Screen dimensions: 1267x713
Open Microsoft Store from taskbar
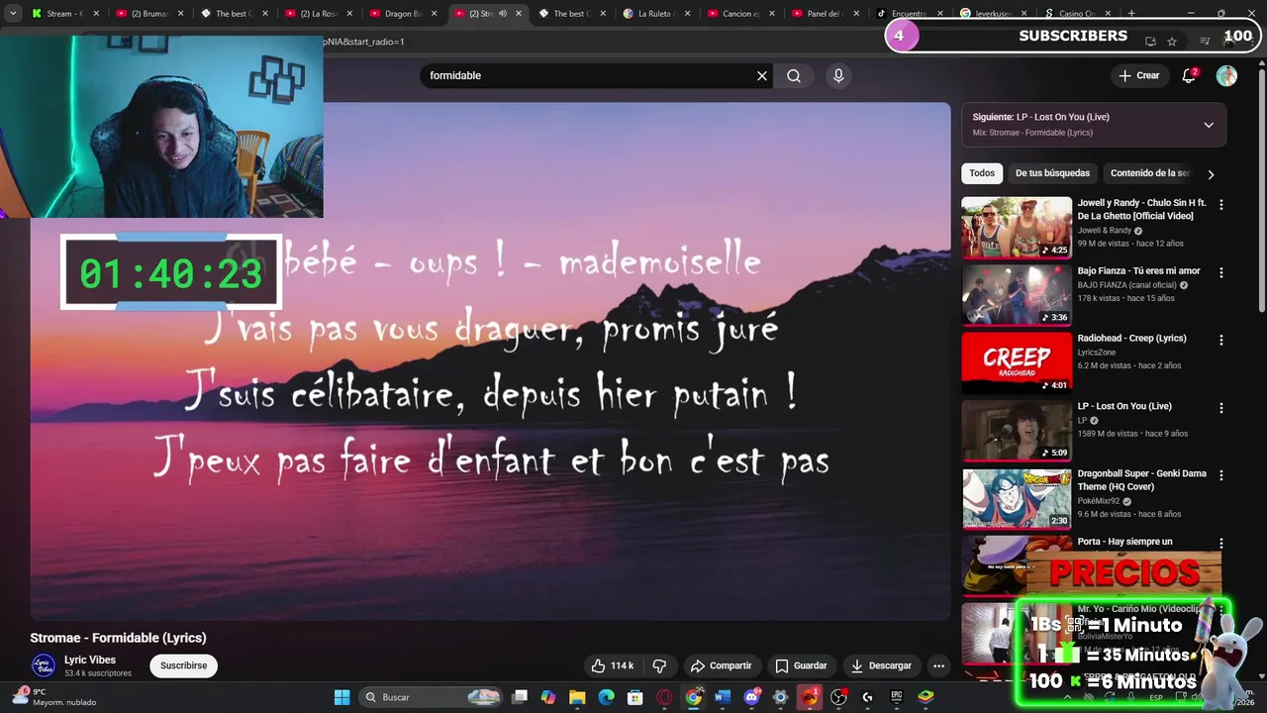click(x=634, y=697)
